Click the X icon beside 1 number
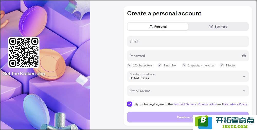This screenshot has height=130, width=257. pos(160,65)
